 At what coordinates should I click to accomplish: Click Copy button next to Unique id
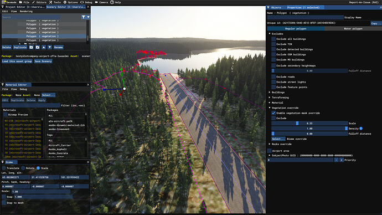(x=375, y=23)
